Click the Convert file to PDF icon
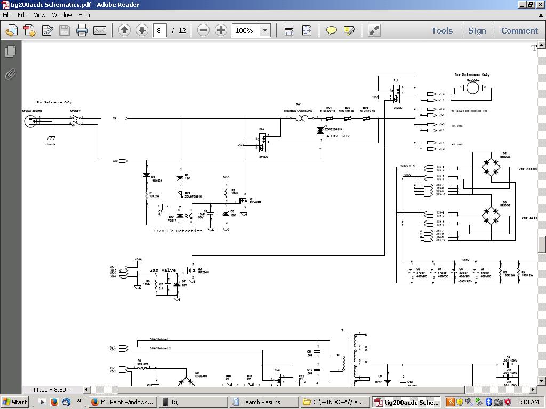Viewport: 546px width, 409px height. (29, 30)
